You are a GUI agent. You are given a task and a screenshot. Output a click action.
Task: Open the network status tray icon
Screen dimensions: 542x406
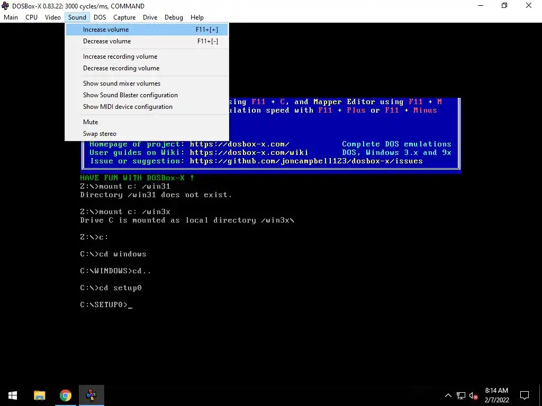pos(461,395)
